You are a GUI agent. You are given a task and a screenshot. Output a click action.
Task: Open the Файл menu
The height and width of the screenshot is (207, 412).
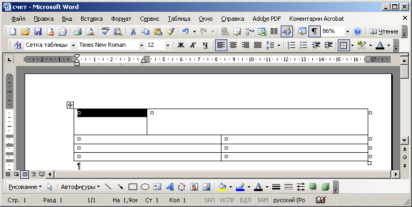coord(18,19)
